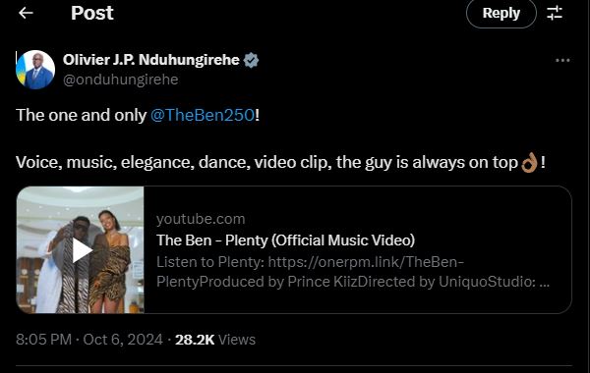Click the Olivier J.P. Nduhungirehe display name

pyautogui.click(x=150, y=60)
